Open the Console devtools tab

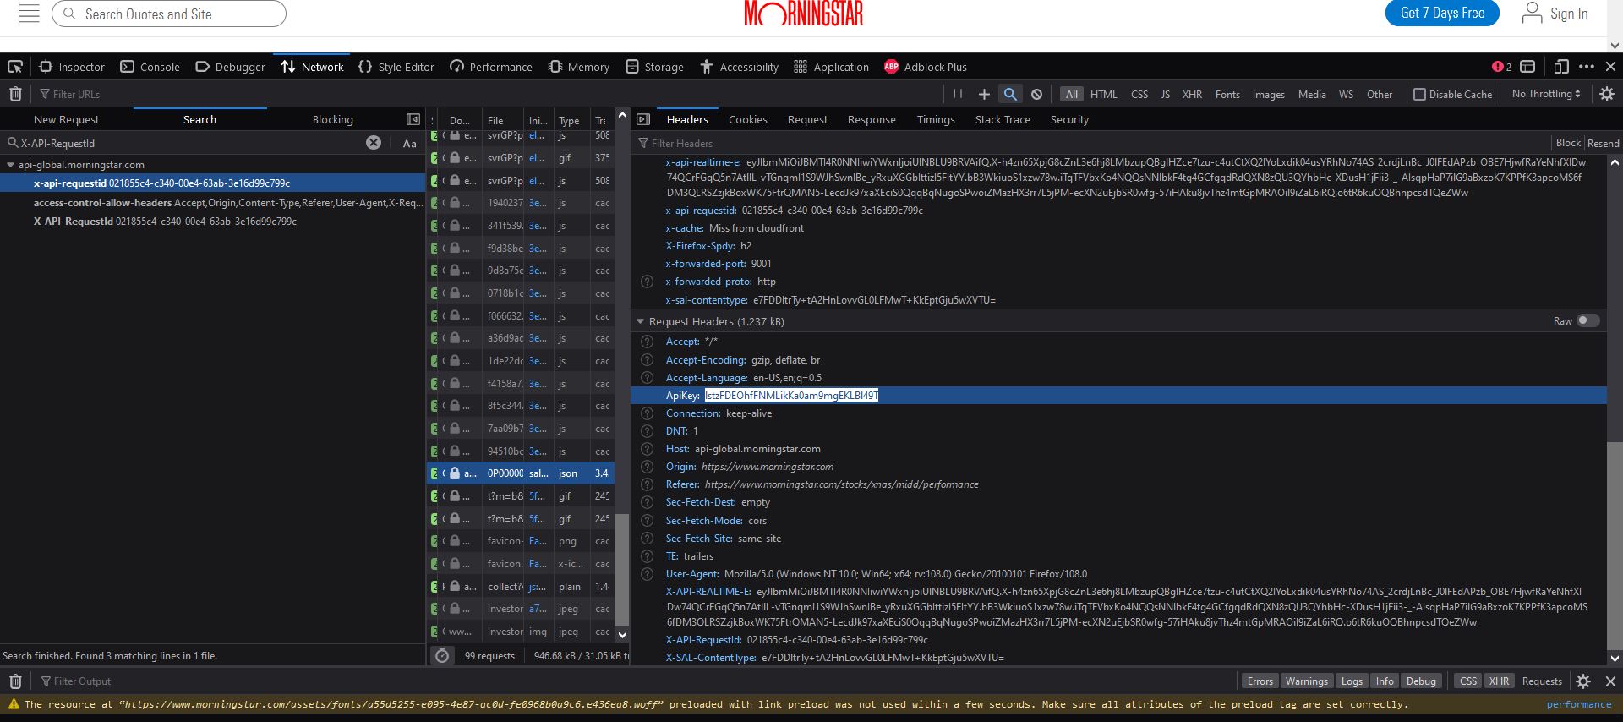tap(150, 67)
